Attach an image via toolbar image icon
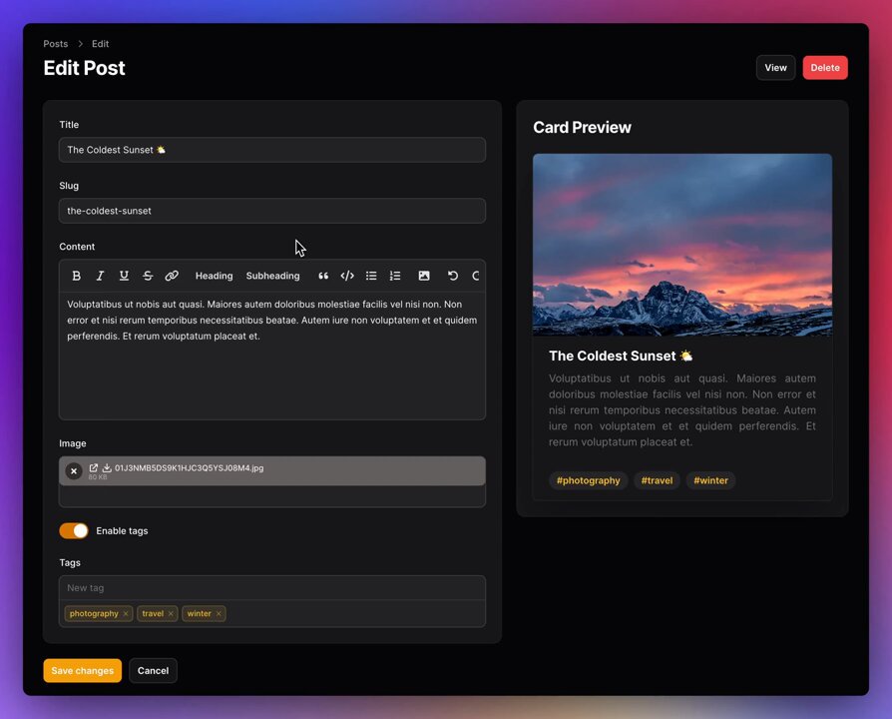Viewport: 892px width, 719px height. pyautogui.click(x=424, y=276)
